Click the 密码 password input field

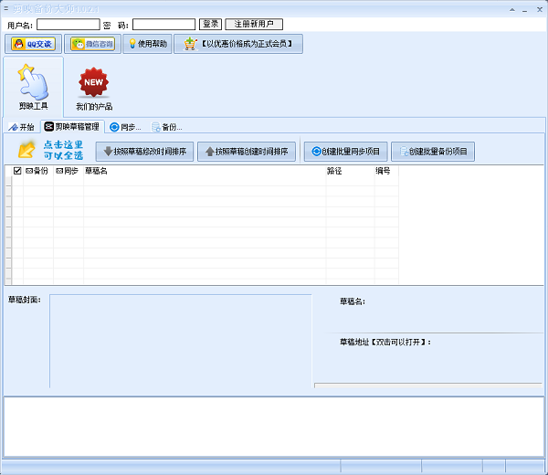[163, 25]
